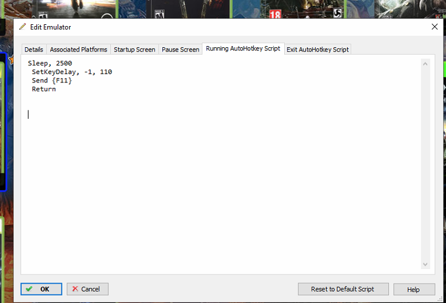Click the pencil icon beside Edit Emulator

[x=22, y=27]
